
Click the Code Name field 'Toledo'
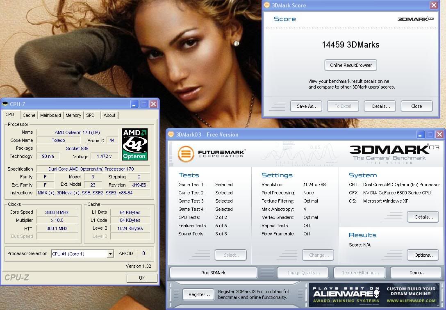click(58, 140)
